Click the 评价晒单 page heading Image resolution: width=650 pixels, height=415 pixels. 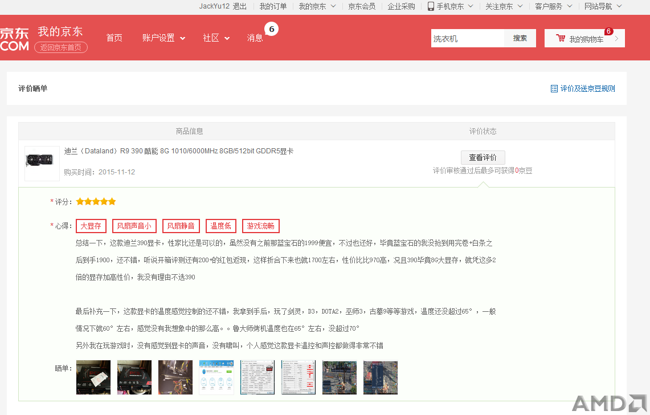pyautogui.click(x=32, y=88)
